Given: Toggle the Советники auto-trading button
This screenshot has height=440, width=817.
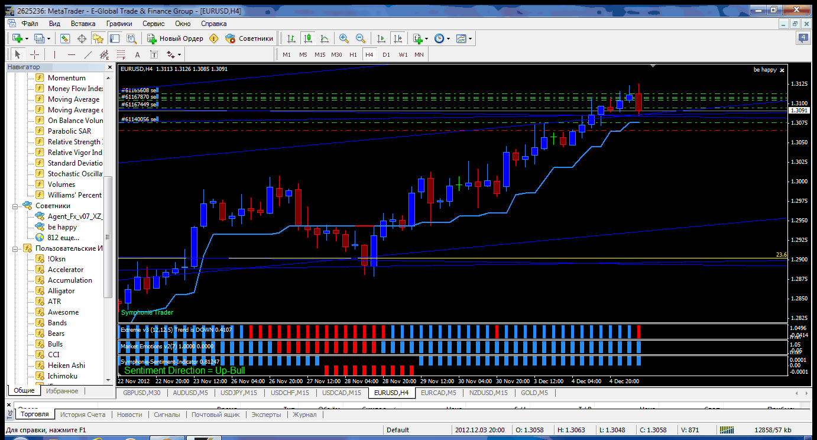Looking at the screenshot, I should [x=249, y=38].
